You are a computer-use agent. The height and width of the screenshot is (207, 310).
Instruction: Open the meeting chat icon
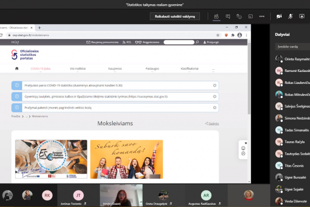(x=228, y=17)
